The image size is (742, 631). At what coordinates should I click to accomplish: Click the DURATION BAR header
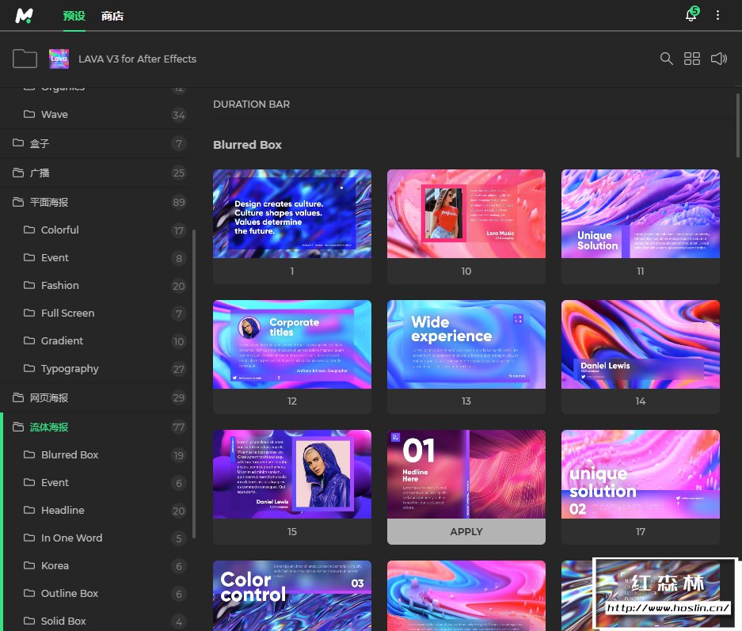[x=251, y=104]
